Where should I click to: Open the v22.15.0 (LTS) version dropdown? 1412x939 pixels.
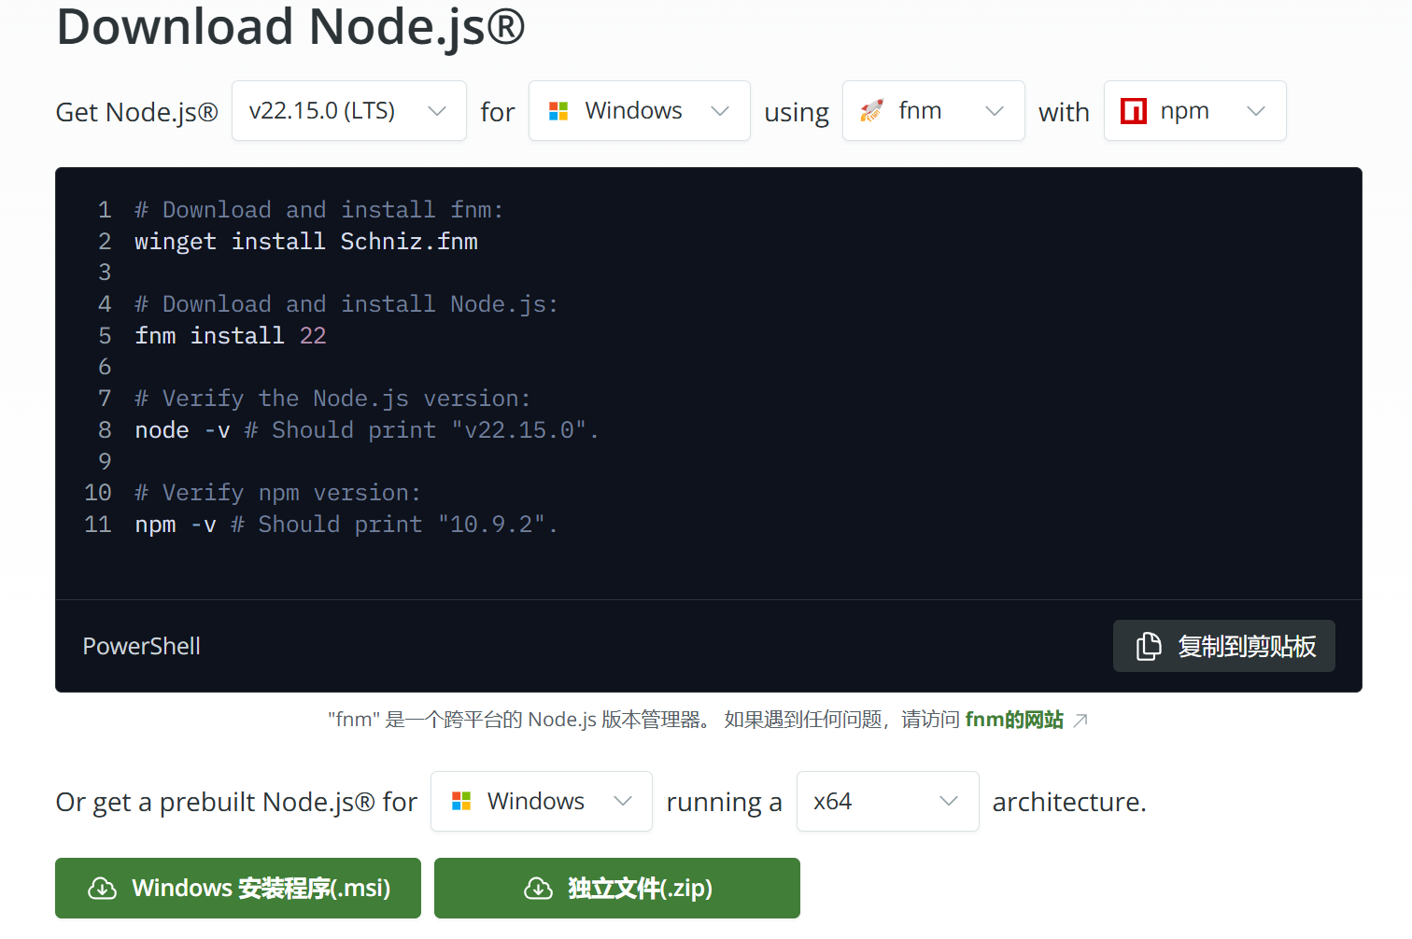point(348,111)
